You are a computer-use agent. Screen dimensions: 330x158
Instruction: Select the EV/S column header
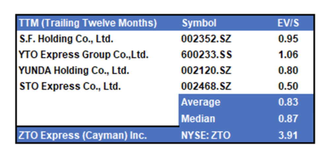click(288, 23)
